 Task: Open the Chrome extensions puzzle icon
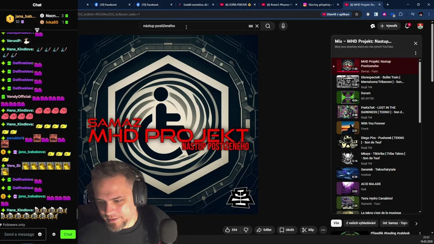[400, 14]
